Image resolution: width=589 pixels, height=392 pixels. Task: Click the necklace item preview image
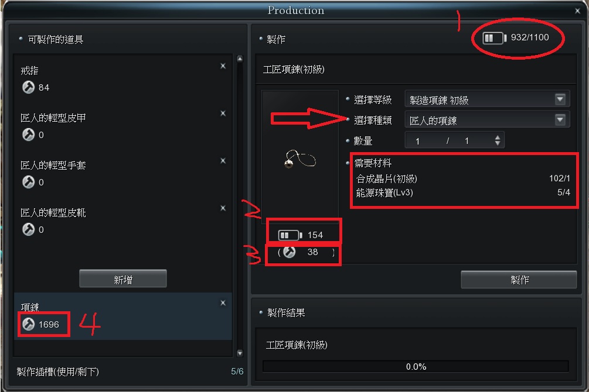tap(299, 159)
